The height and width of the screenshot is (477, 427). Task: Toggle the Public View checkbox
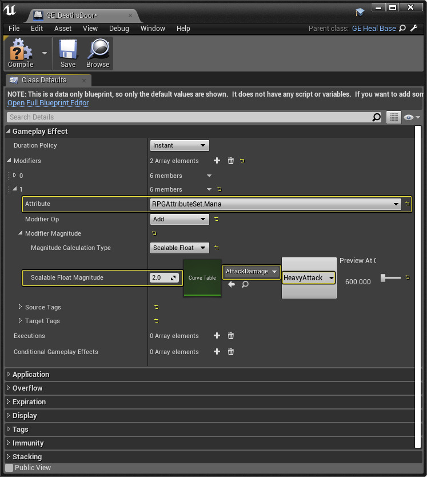pyautogui.click(x=9, y=468)
